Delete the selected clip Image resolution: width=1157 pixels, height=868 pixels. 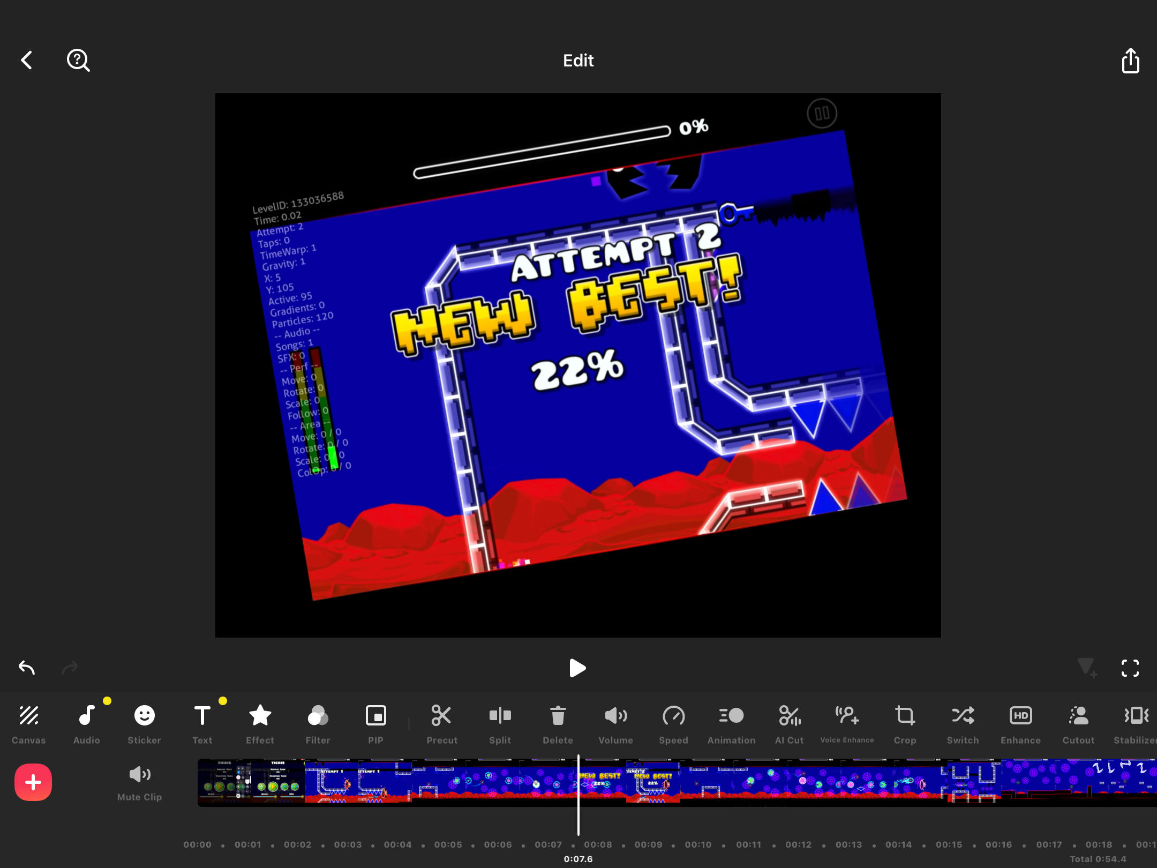pyautogui.click(x=558, y=724)
